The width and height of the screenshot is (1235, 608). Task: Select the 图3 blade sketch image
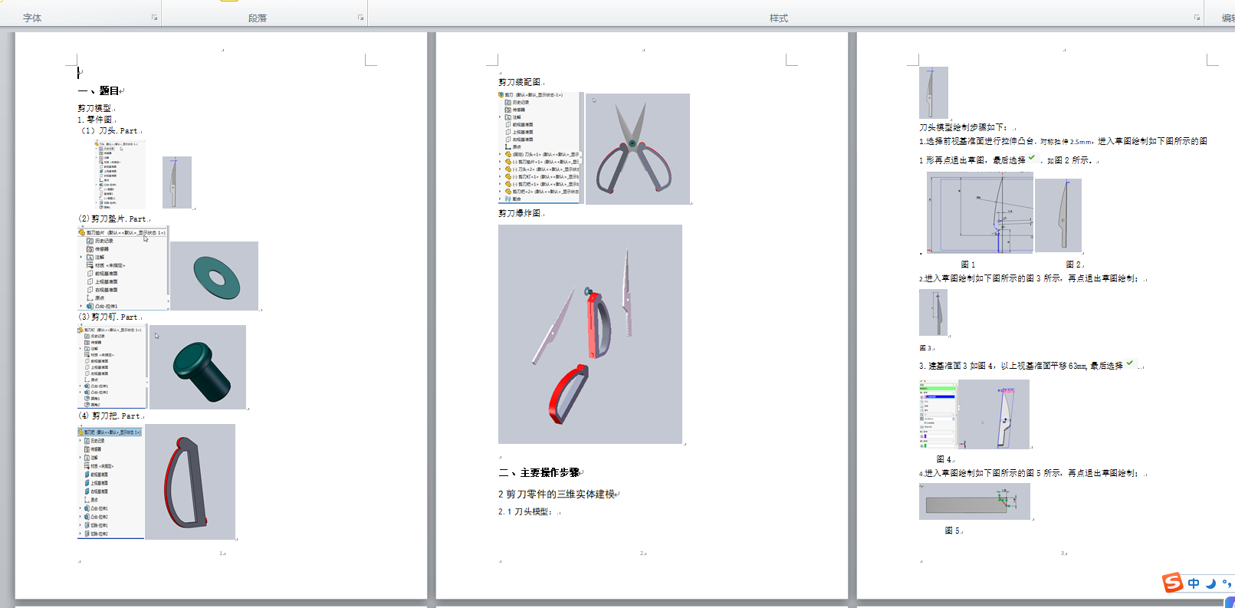click(x=933, y=312)
